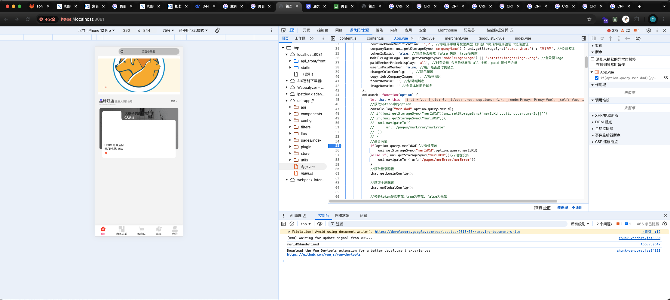Toggle the debugger sidebar pane icon
The image size is (670, 300).
584,38
